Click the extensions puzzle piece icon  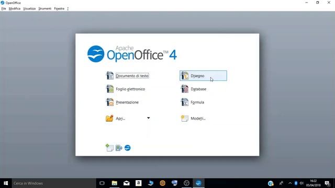(119, 148)
